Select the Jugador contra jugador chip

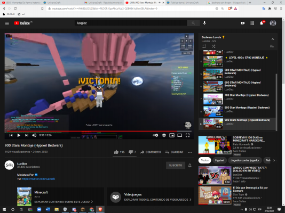tap(245, 160)
